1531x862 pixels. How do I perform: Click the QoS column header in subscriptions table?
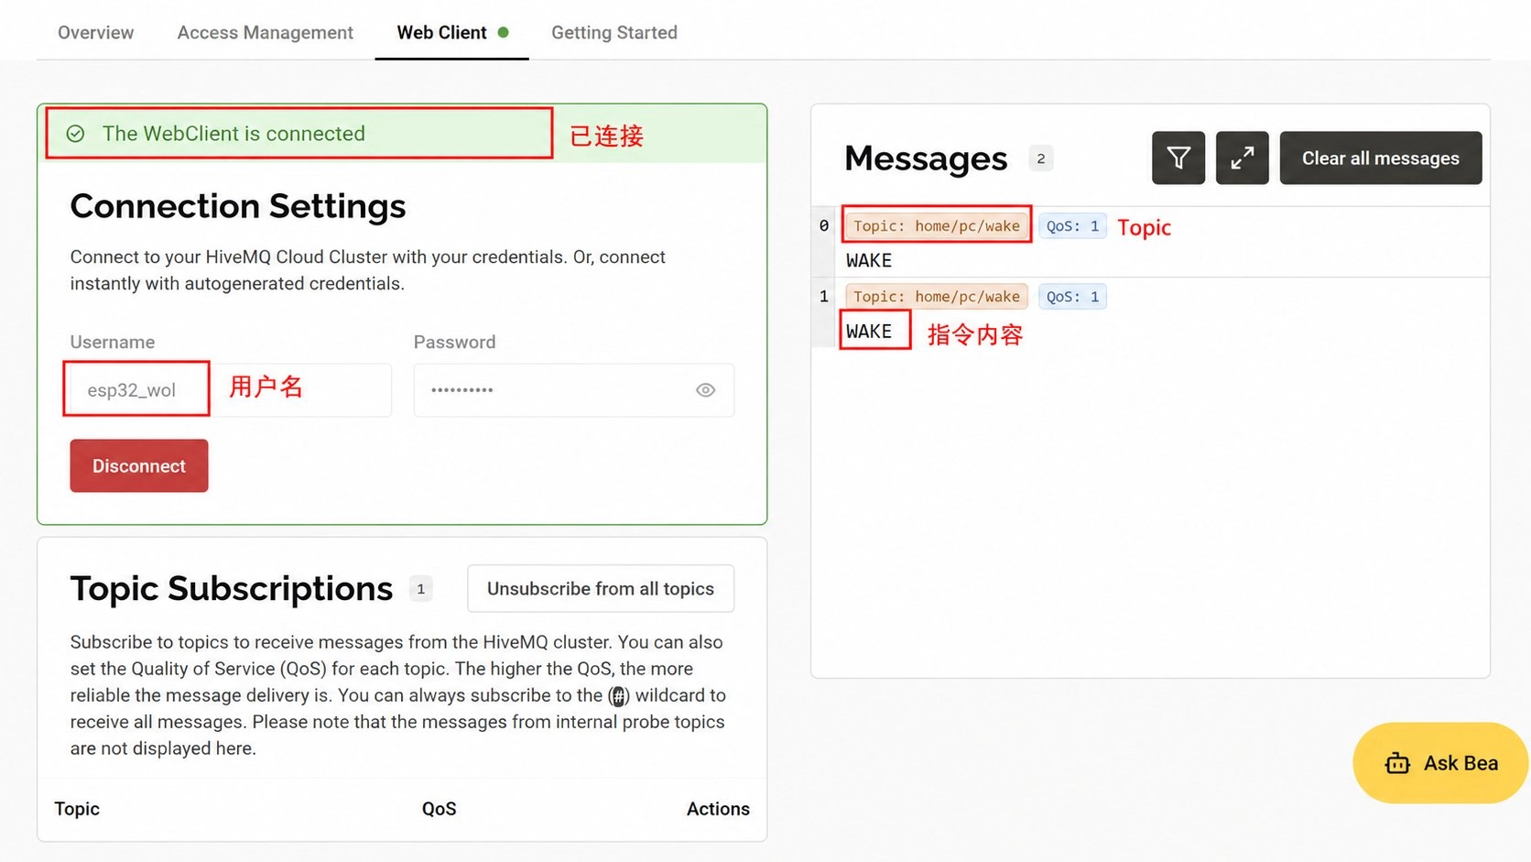pyautogui.click(x=440, y=809)
